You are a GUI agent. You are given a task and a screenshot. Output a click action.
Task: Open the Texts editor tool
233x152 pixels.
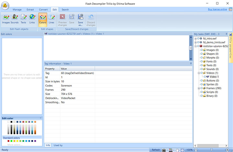coord(23,18)
